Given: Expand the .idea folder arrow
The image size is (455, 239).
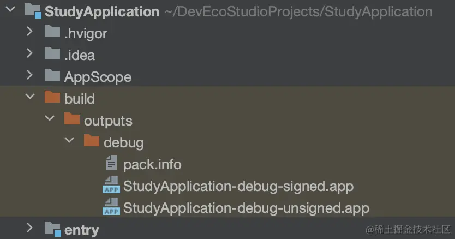Looking at the screenshot, I should 30,55.
